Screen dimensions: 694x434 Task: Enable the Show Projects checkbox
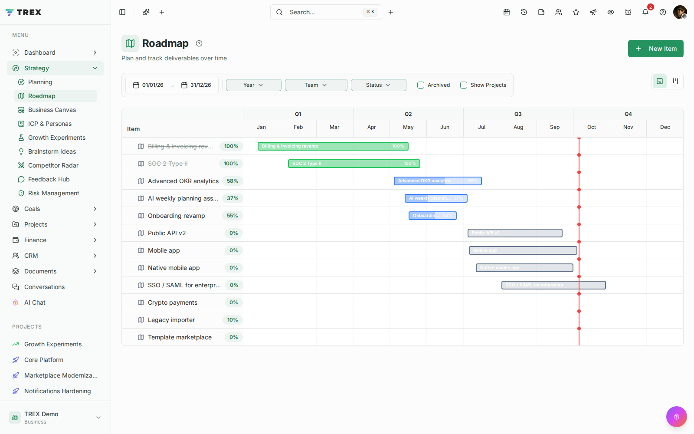tap(464, 85)
